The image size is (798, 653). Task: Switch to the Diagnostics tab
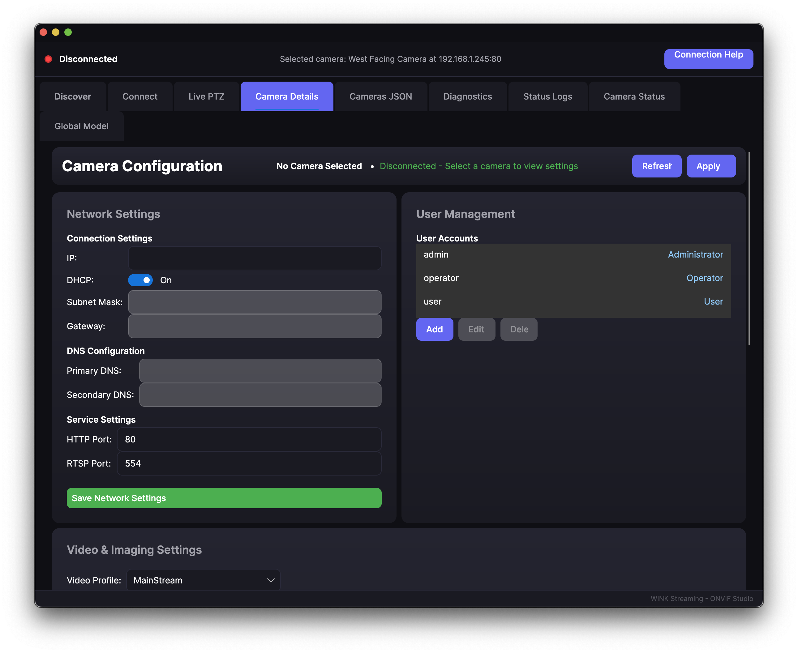pyautogui.click(x=467, y=96)
